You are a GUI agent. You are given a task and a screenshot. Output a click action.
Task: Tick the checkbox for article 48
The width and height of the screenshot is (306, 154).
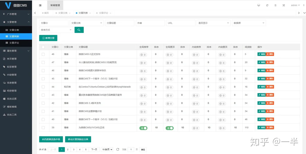(43, 54)
